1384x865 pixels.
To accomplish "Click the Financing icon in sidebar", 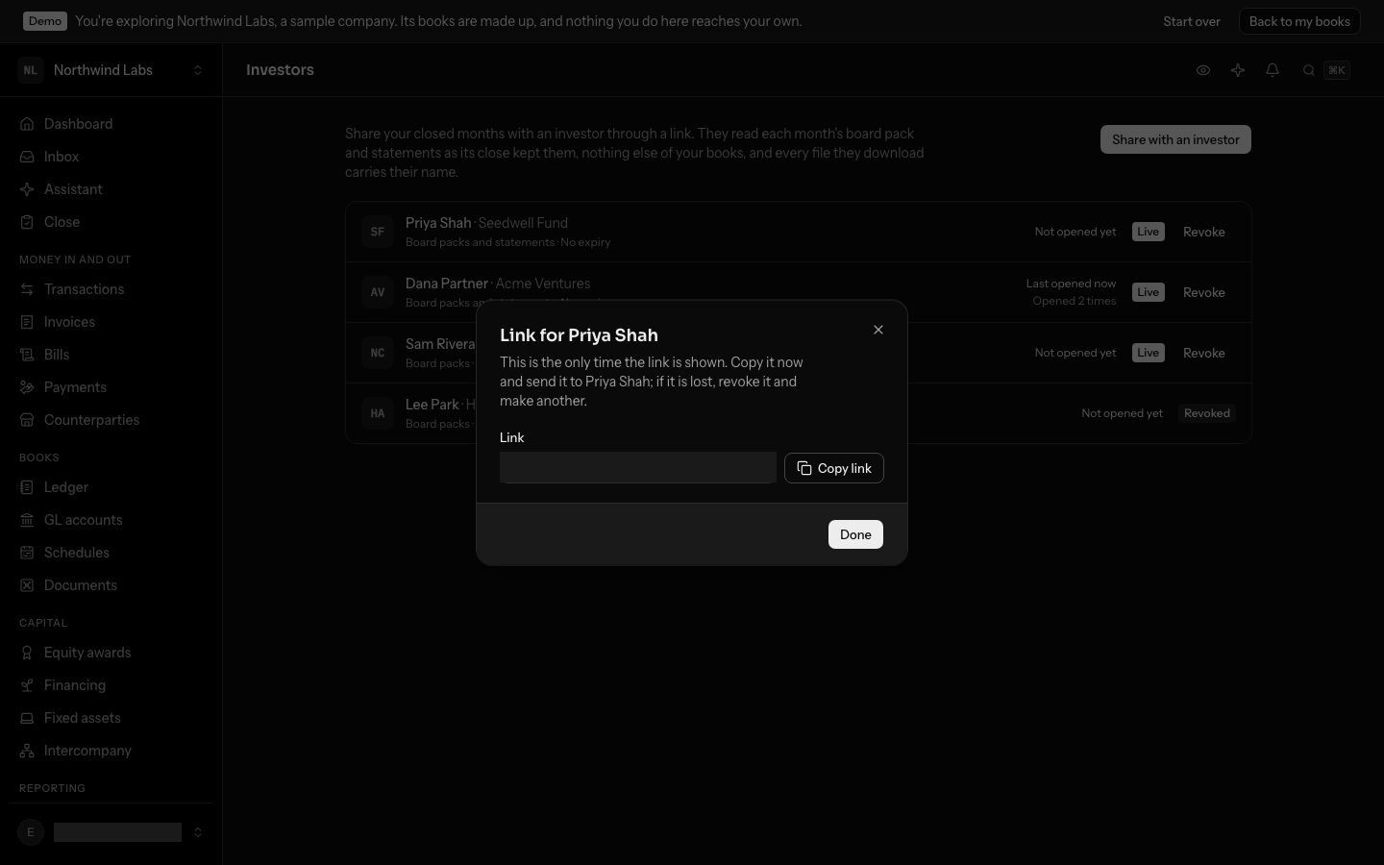I will (27, 685).
